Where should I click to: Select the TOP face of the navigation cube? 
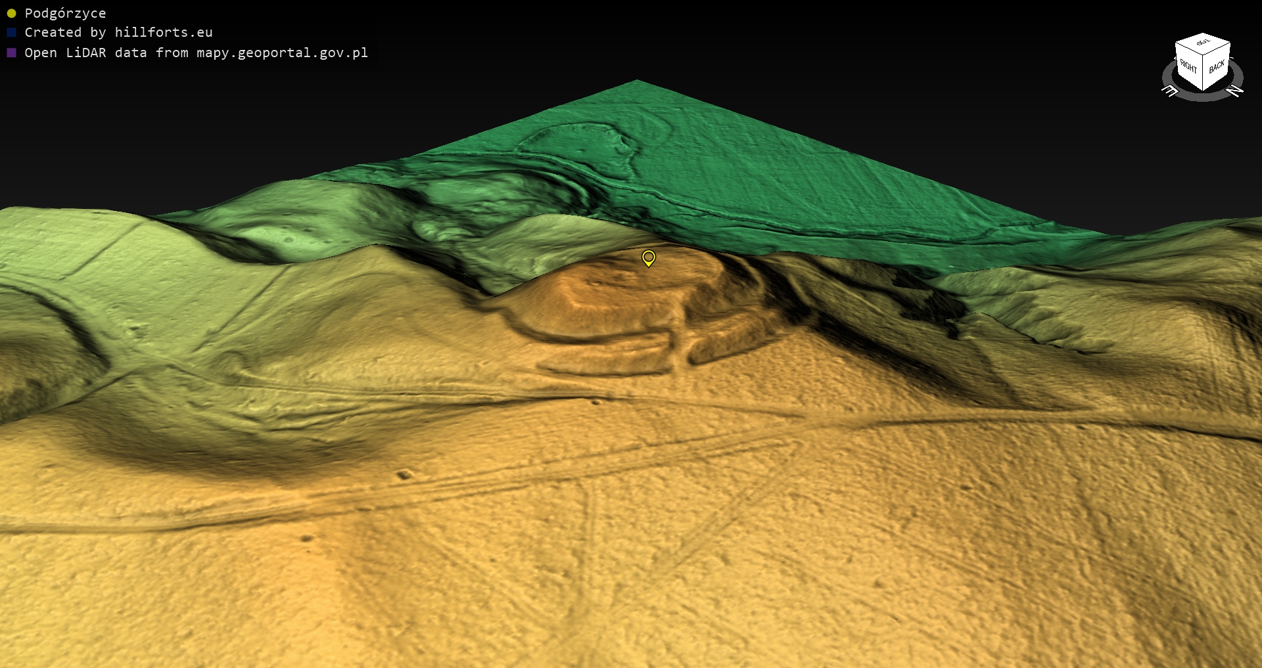point(1203,43)
